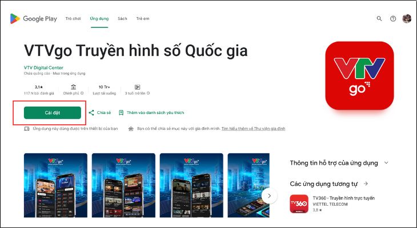Click the large VTVgo app icon
Viewport: 417px width, 228px height.
click(x=359, y=76)
